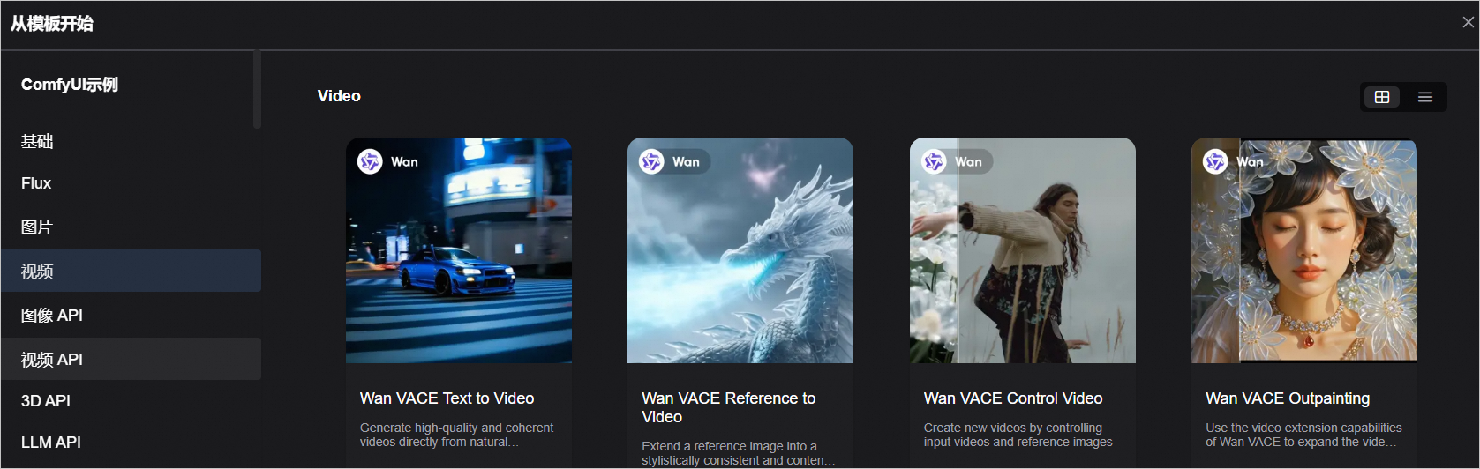
Task: Open the 图像 API category
Action: click(131, 315)
